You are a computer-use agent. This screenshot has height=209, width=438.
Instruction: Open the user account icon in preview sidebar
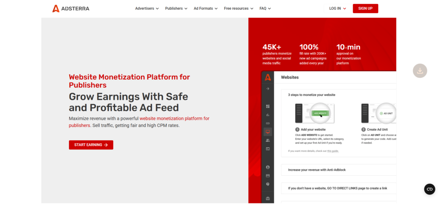(x=268, y=167)
